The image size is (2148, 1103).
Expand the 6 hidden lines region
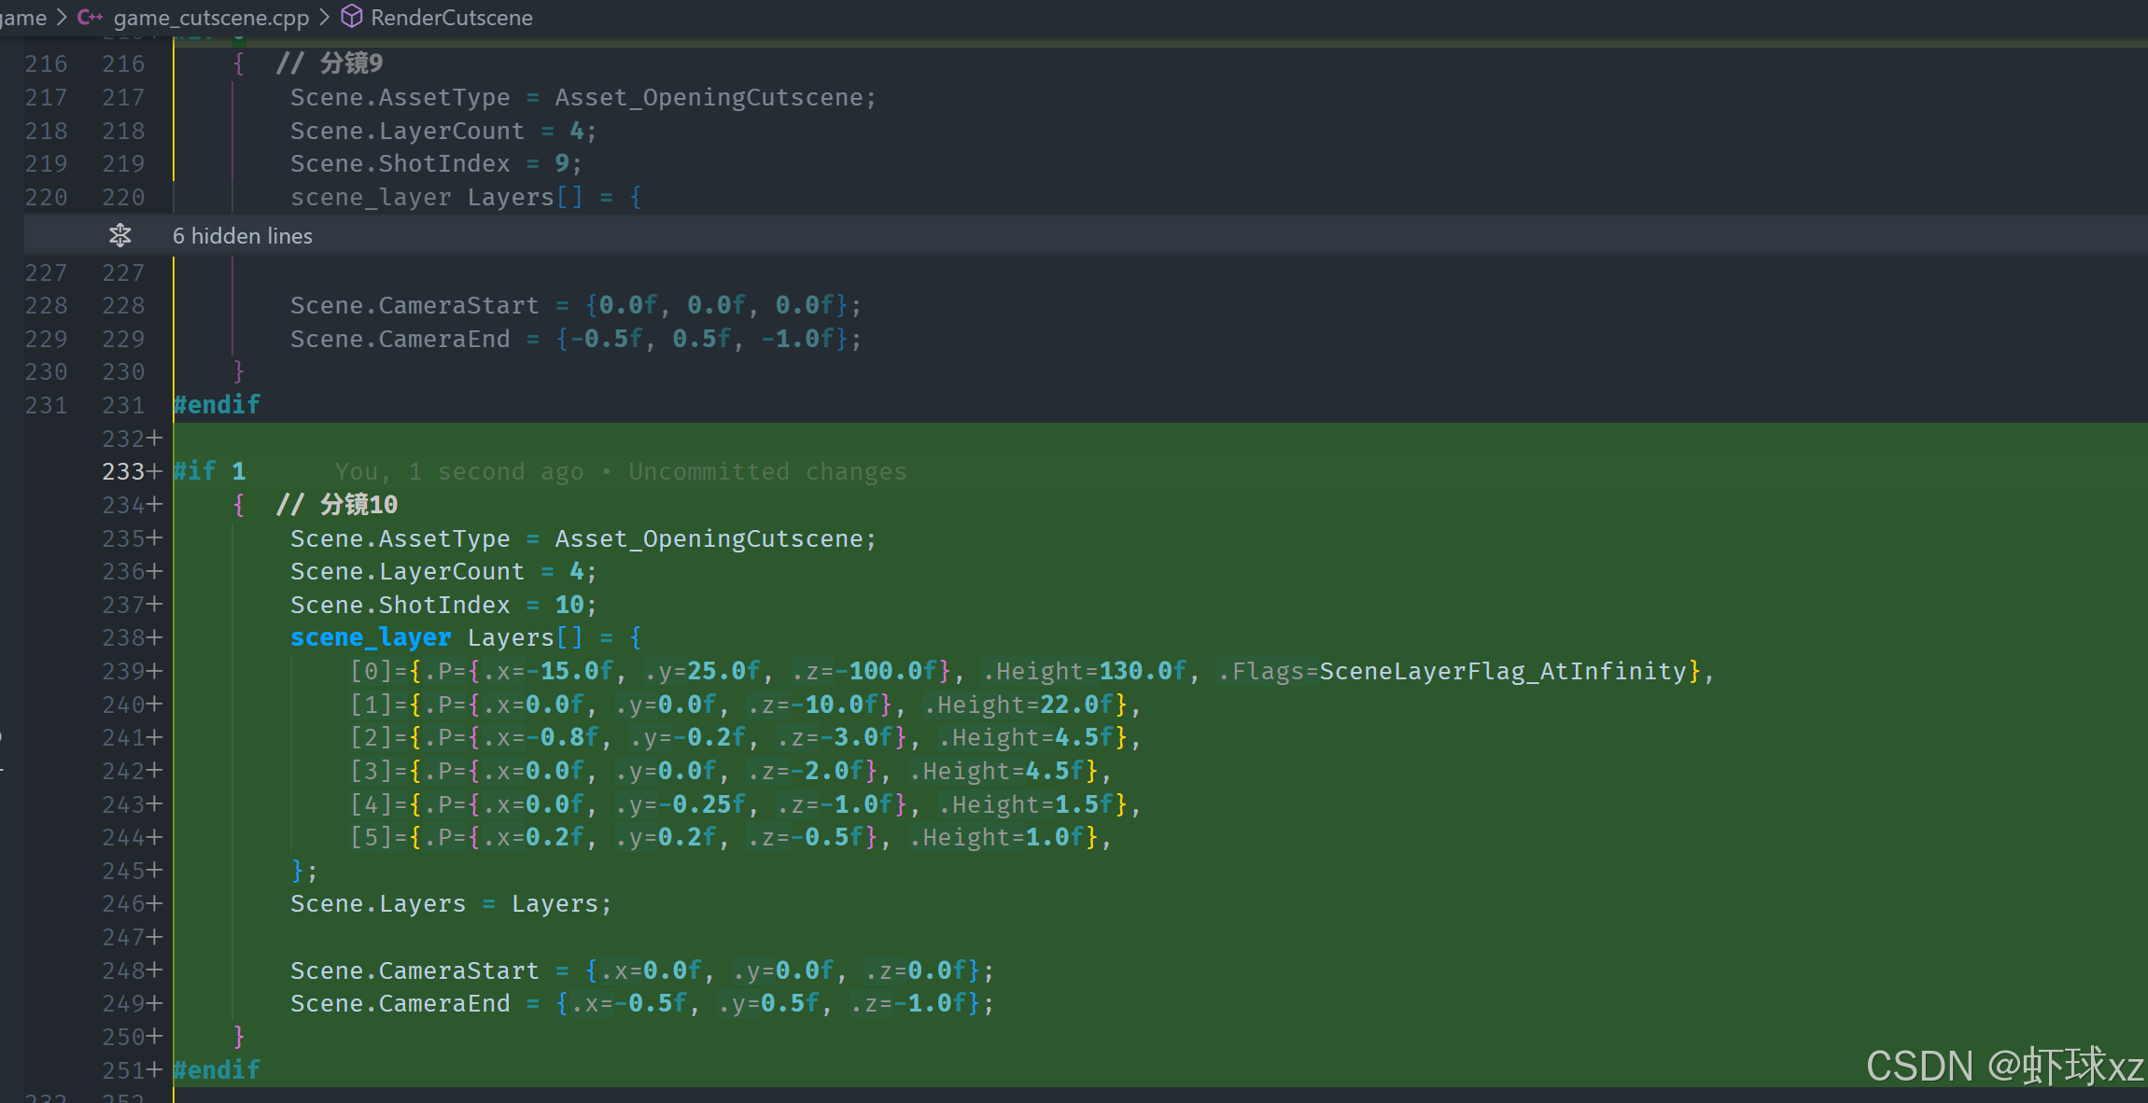click(243, 236)
